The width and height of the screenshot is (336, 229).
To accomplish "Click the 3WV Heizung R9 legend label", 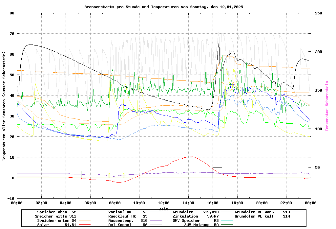I will (201, 225).
